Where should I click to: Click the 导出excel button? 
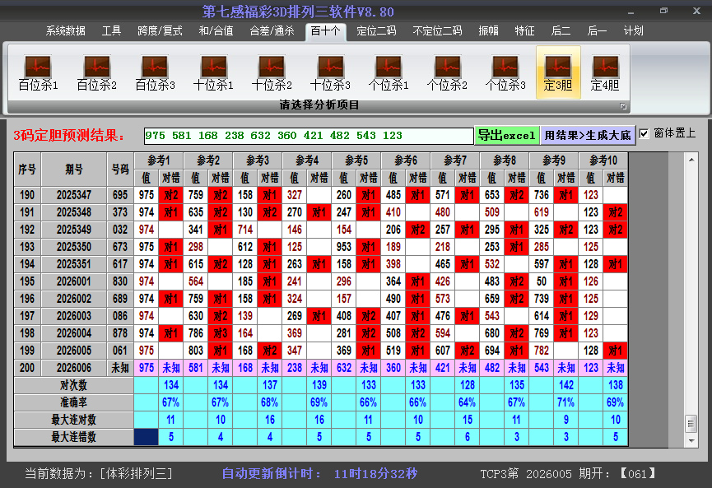pos(506,135)
